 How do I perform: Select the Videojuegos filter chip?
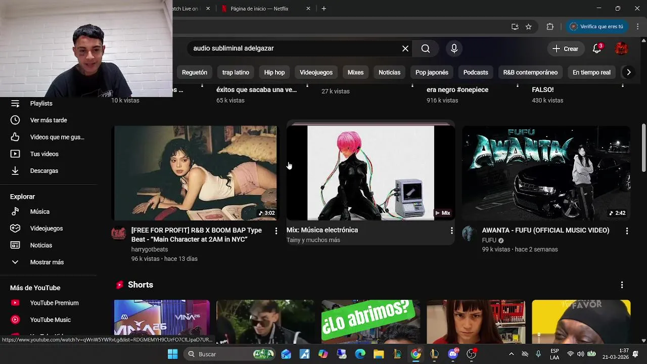pyautogui.click(x=316, y=72)
